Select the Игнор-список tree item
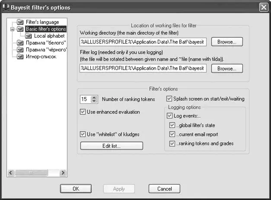The height and width of the screenshot is (200, 271). coord(41,56)
